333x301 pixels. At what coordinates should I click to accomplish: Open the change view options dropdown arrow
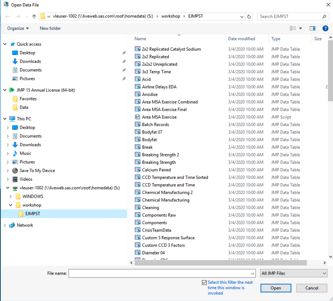pos(301,28)
